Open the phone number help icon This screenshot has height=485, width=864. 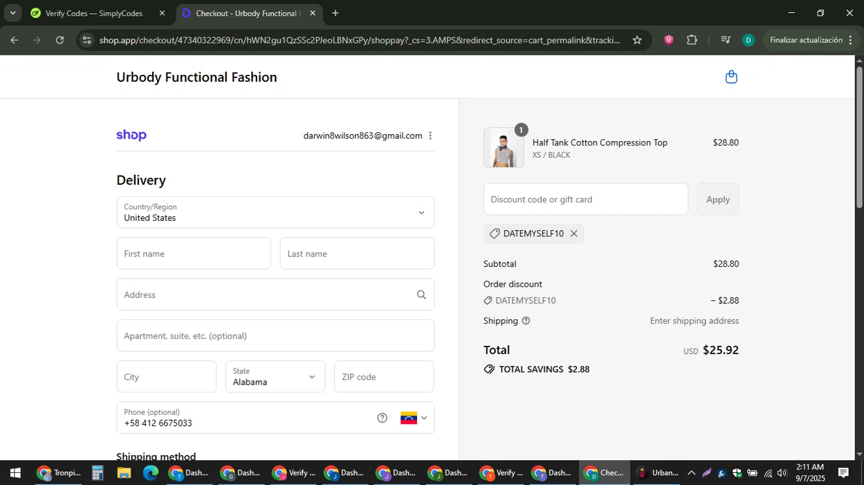382,418
